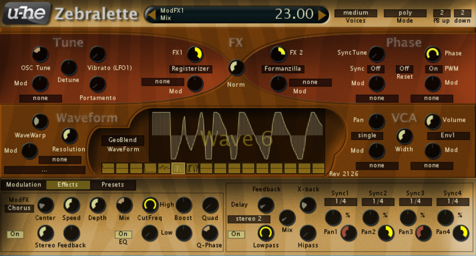This screenshot has width=476, height=256.
Task: Click the FX1 amount knob
Action: pos(195,54)
